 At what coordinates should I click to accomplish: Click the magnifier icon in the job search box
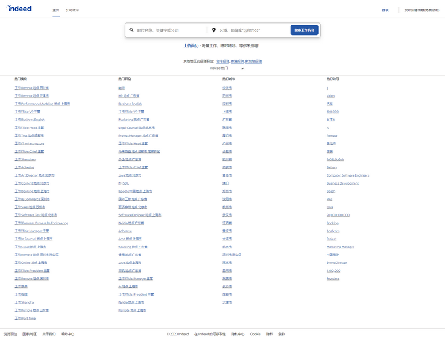pyautogui.click(x=132, y=30)
